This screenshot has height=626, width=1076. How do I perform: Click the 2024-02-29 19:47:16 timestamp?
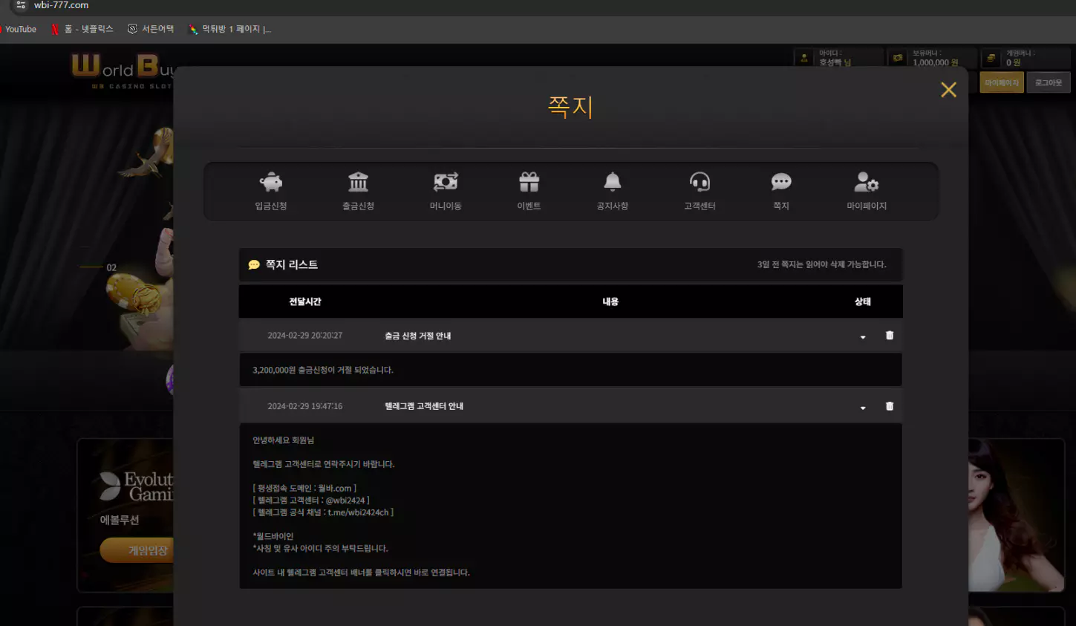click(x=305, y=406)
